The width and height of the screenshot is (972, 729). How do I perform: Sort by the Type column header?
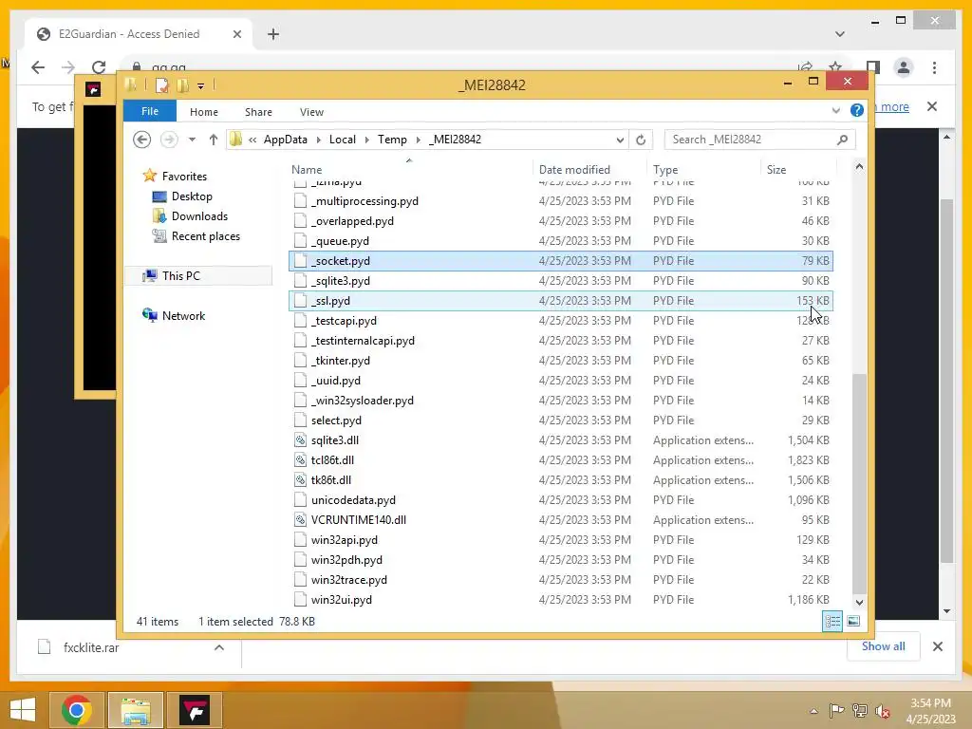click(703, 169)
